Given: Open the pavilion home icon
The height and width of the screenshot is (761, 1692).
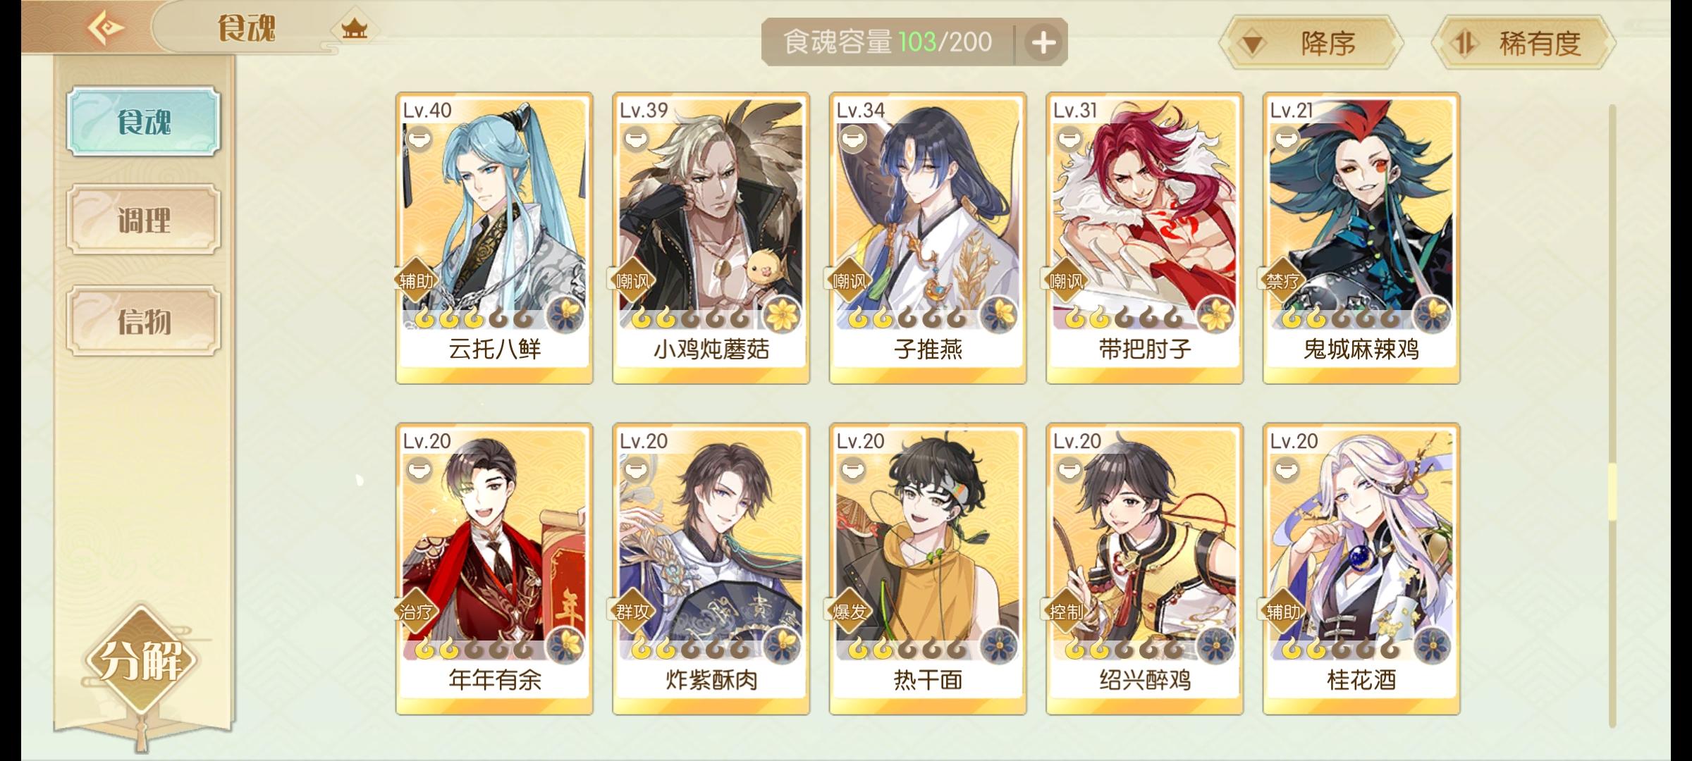Looking at the screenshot, I should (354, 29).
